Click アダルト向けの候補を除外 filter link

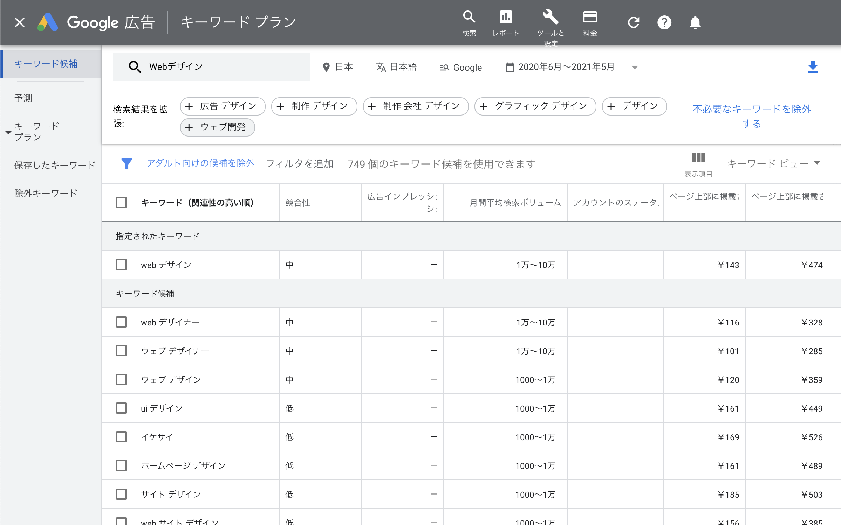click(x=200, y=163)
